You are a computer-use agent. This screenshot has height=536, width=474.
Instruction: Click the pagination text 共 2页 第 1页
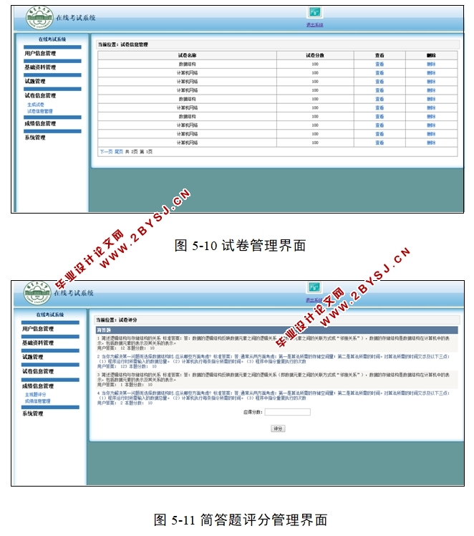click(139, 151)
